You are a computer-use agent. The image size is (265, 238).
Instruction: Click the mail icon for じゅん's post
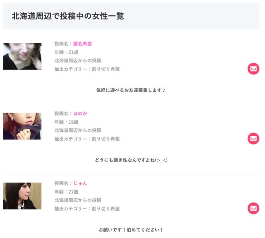253,208
